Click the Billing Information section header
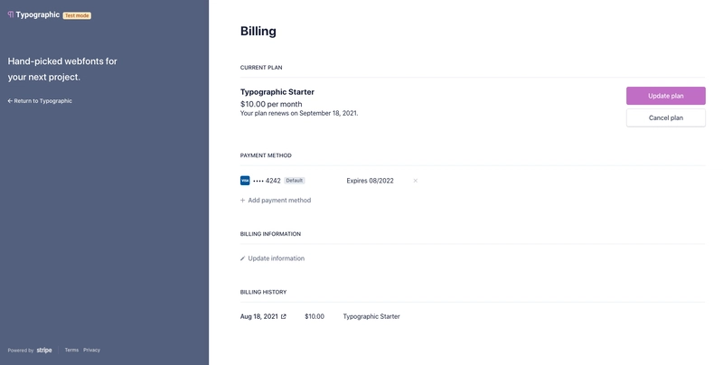This screenshot has width=723, height=365. click(x=270, y=234)
